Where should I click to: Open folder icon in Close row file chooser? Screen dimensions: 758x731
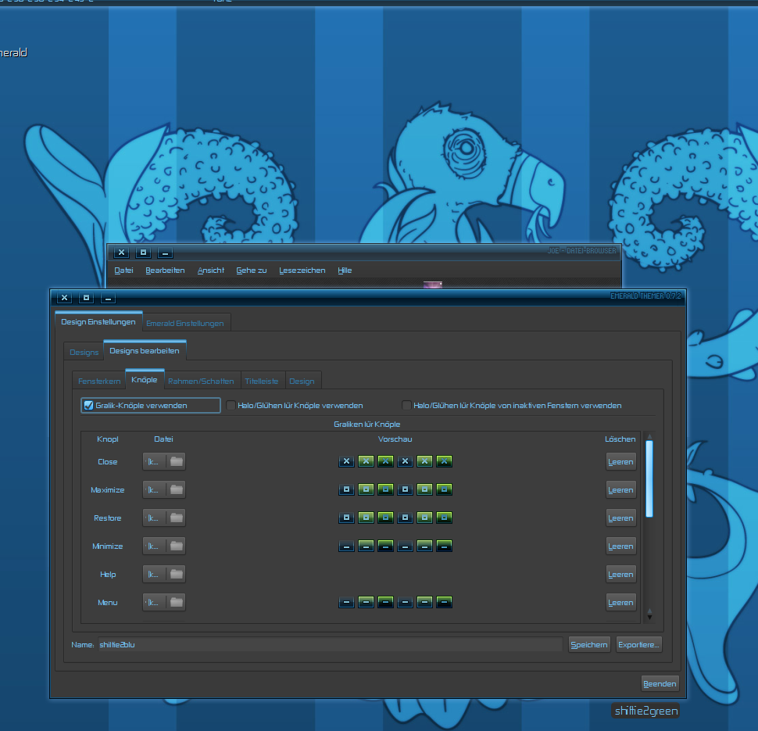point(177,461)
